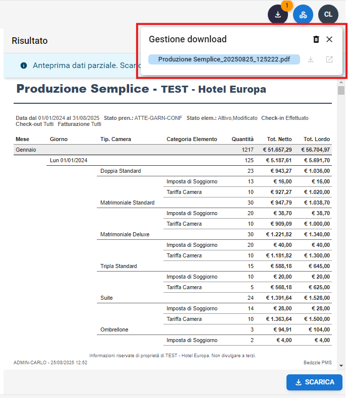
Task: Click the blue webhook integrations icon
Action: pos(303,15)
